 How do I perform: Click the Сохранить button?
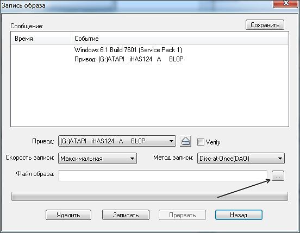pyautogui.click(x=265, y=25)
